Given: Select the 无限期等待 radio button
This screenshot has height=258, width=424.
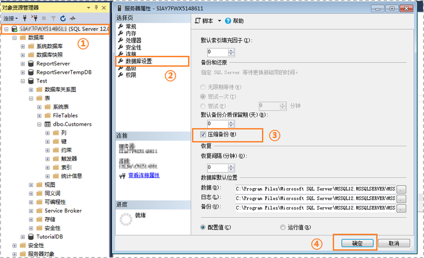Looking at the screenshot, I should pyautogui.click(x=203, y=87).
